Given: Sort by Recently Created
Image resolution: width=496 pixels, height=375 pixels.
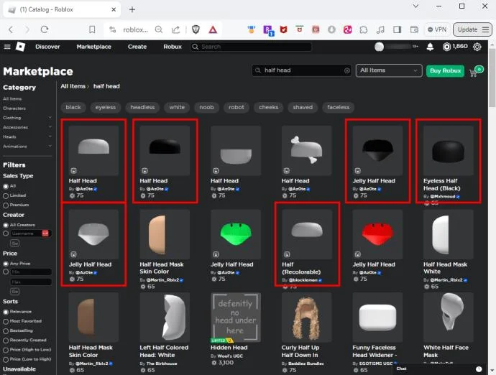Looking at the screenshot, I should point(6,341).
